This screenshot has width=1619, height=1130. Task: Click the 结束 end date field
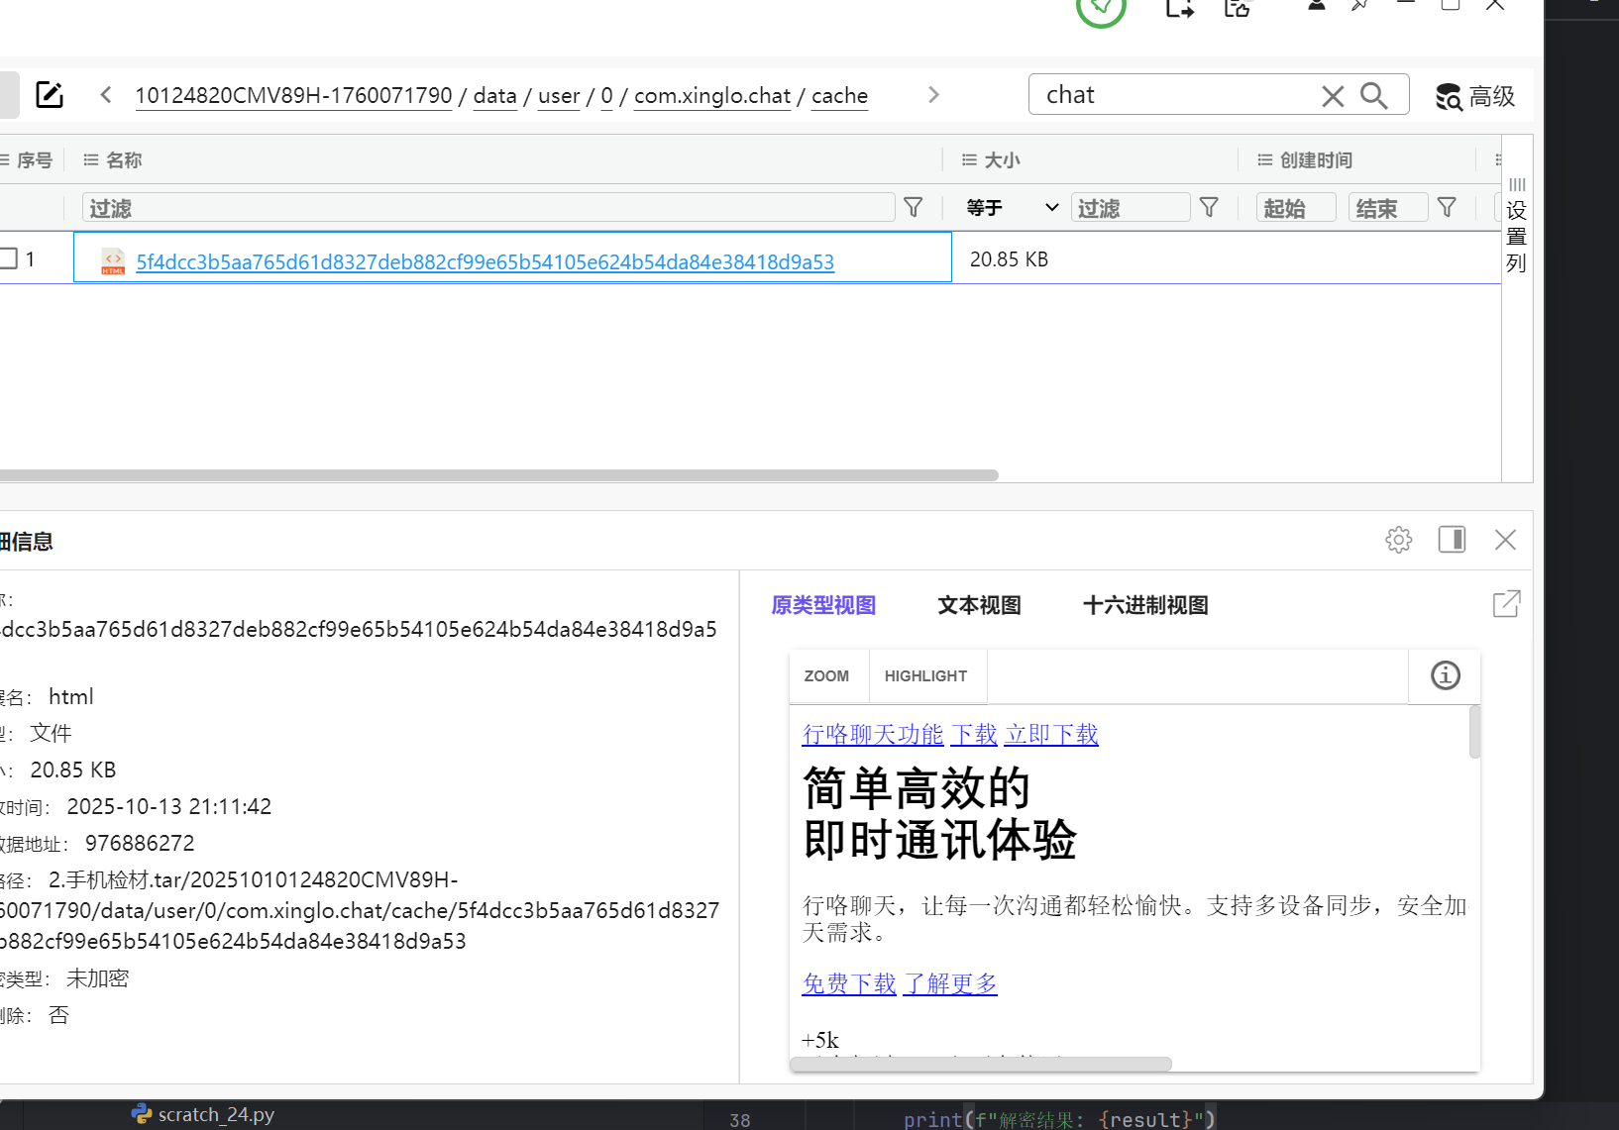1388,208
